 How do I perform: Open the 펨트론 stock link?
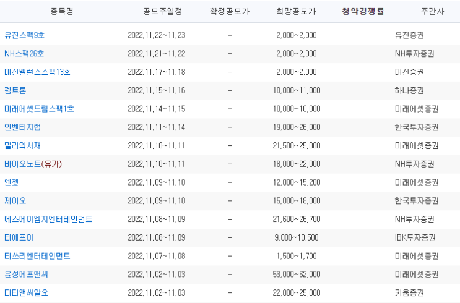[x=15, y=90]
